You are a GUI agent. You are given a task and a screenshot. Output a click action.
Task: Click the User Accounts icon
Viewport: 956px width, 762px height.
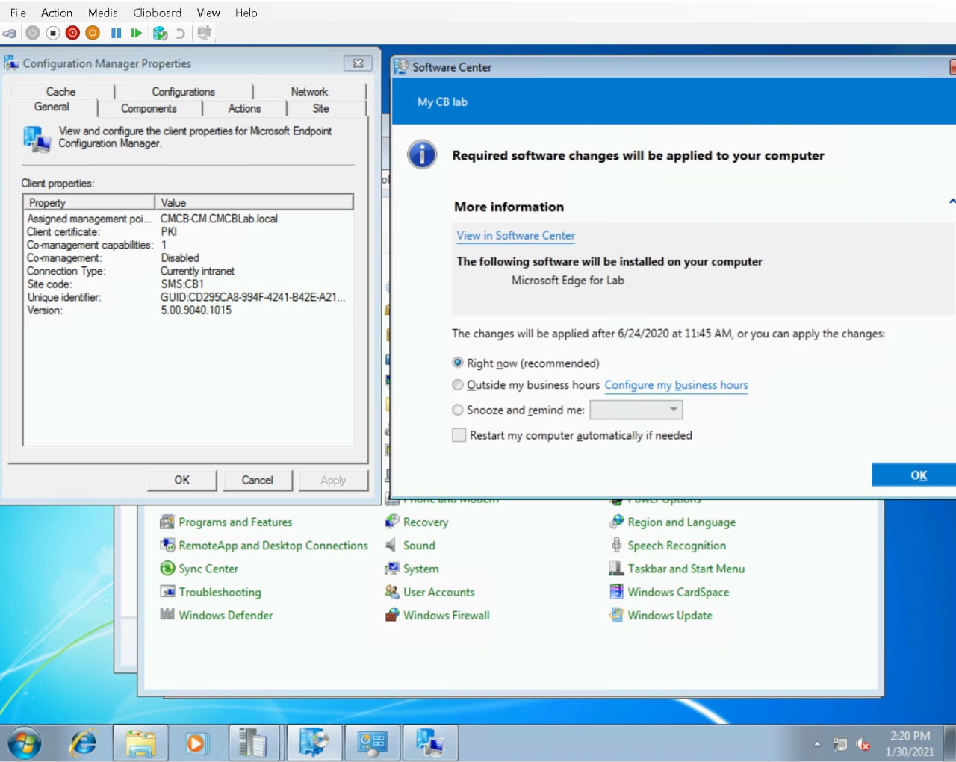click(392, 592)
